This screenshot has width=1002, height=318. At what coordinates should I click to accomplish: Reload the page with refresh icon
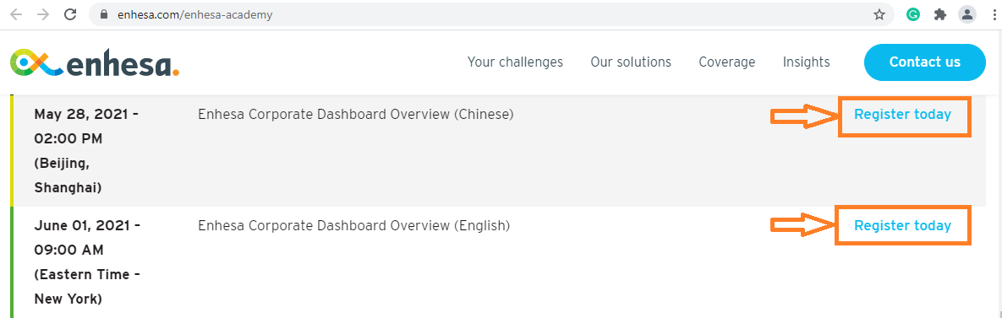coord(71,14)
